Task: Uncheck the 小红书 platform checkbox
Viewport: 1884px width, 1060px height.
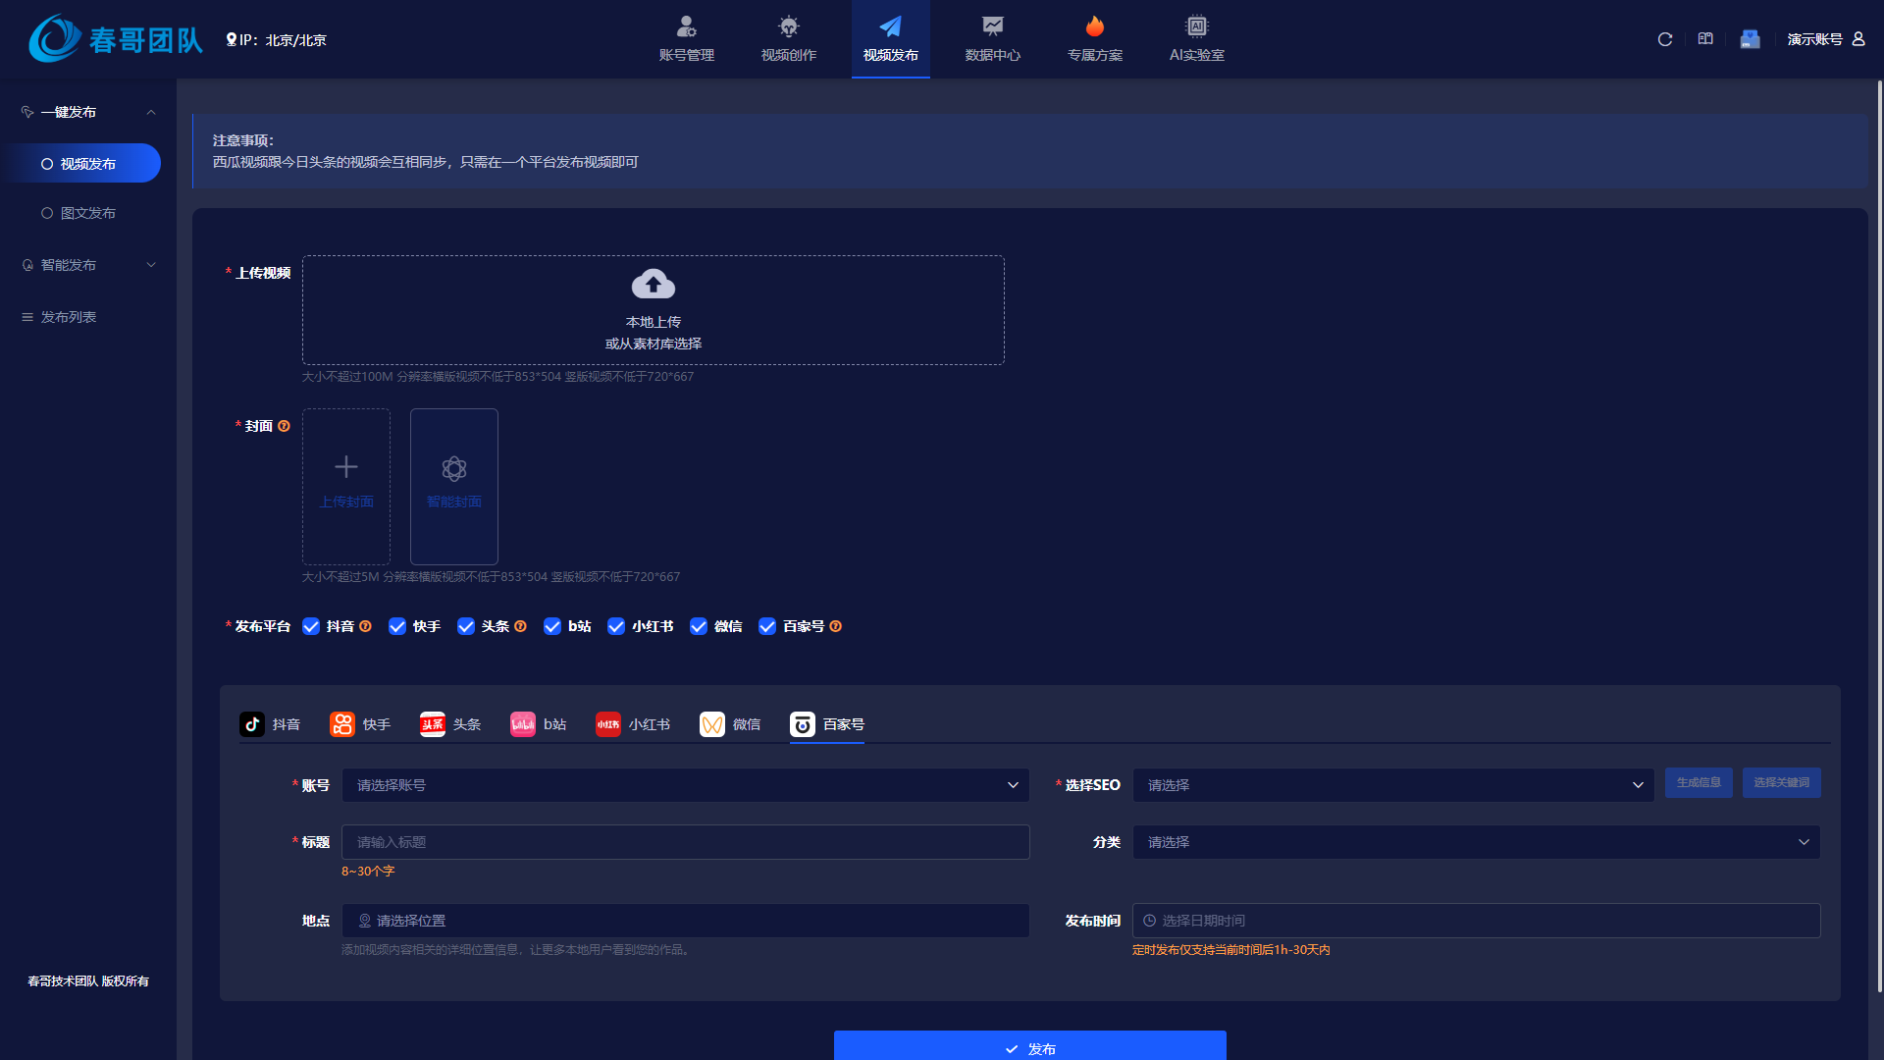Action: (x=616, y=626)
